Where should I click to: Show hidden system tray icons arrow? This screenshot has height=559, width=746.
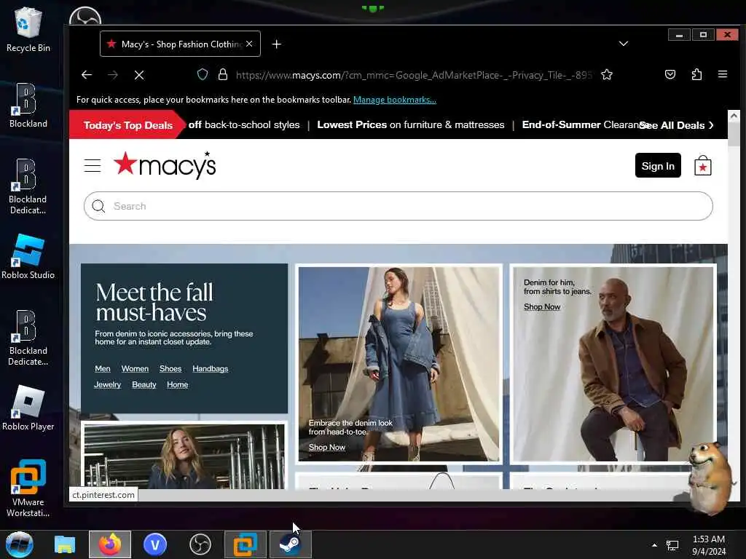click(655, 545)
